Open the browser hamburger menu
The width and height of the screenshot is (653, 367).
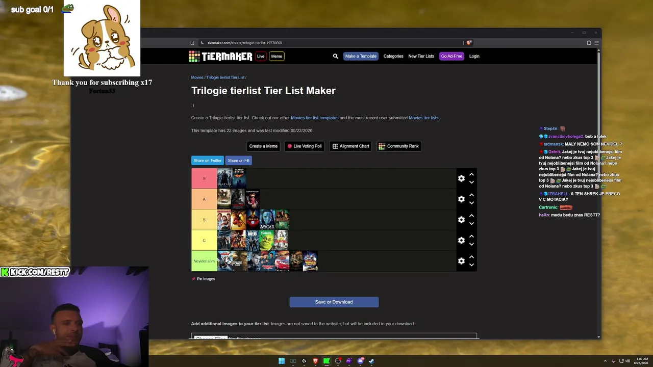click(x=596, y=43)
